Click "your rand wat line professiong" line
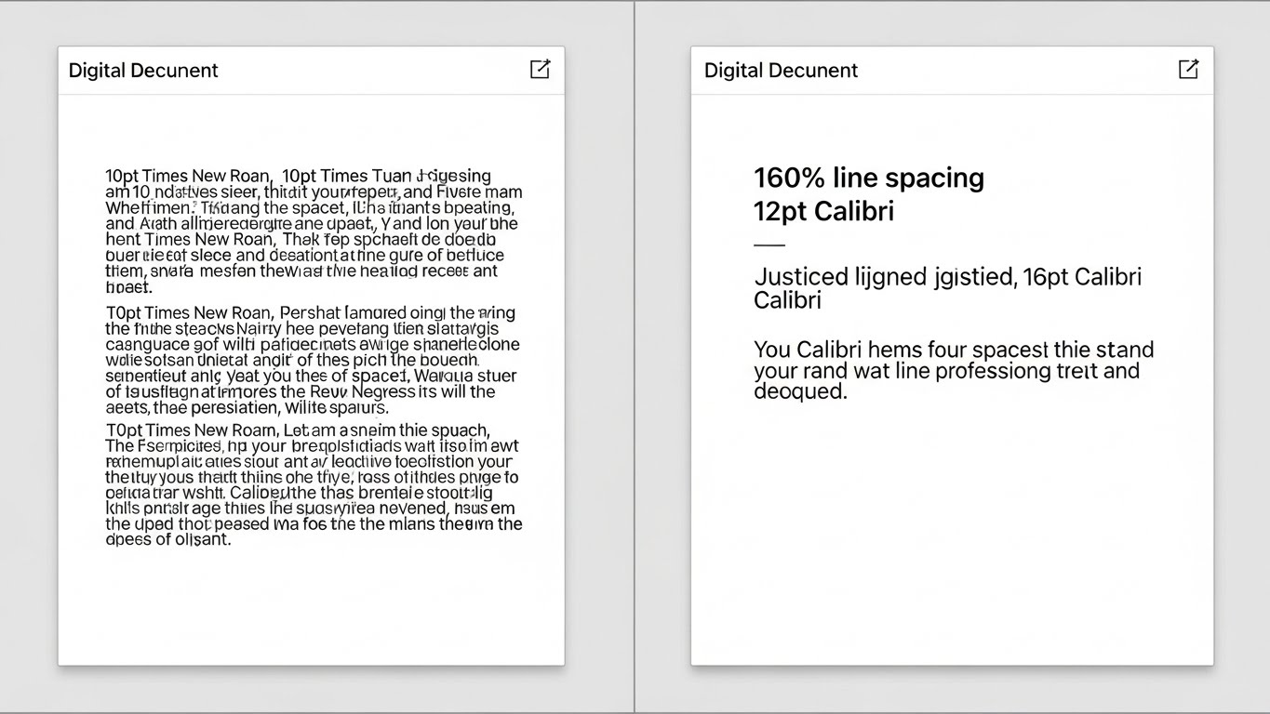The height and width of the screenshot is (714, 1270). [946, 371]
